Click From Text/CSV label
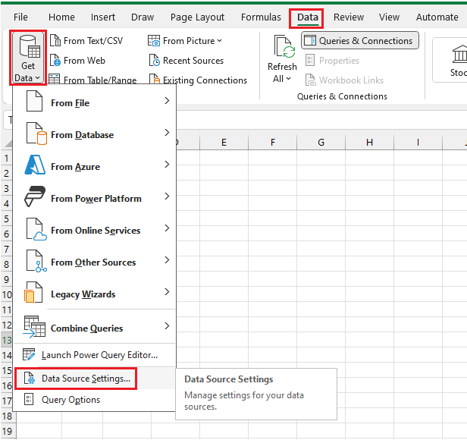467x440 pixels. (93, 40)
